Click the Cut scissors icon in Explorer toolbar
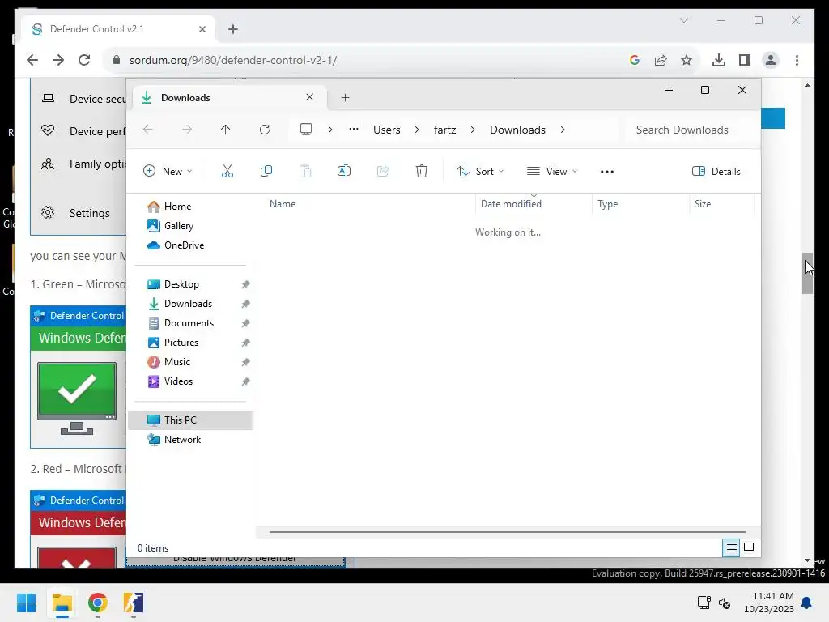The height and width of the screenshot is (622, 829). coord(227,171)
